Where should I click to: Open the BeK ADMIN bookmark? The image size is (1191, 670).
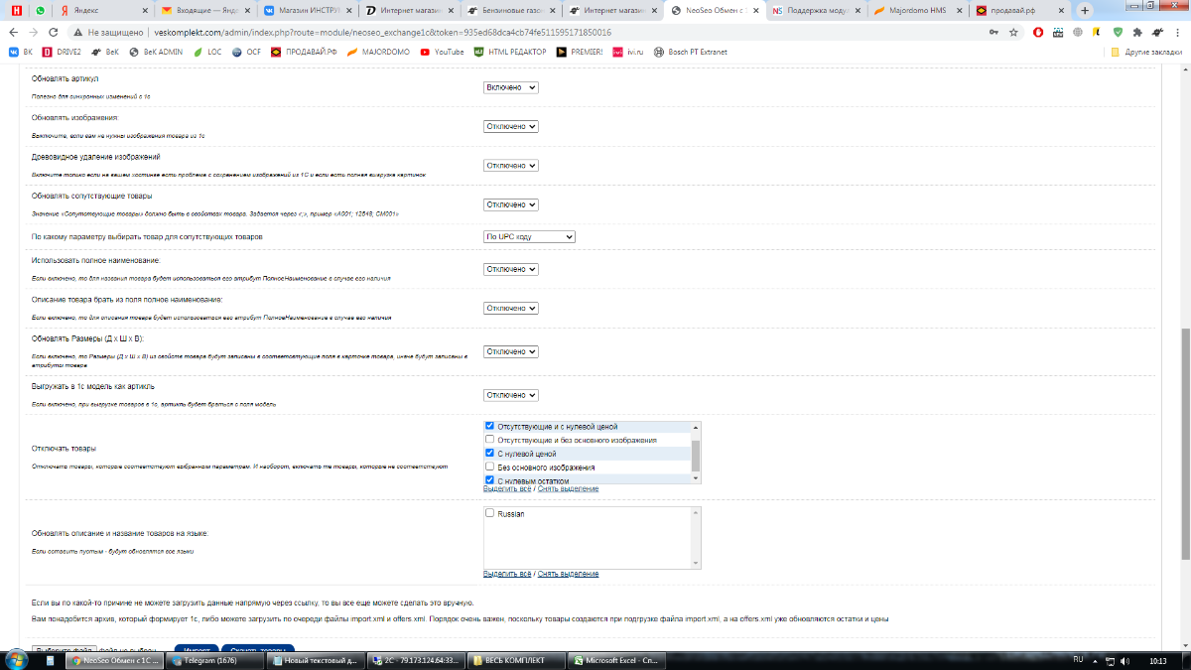(155, 52)
